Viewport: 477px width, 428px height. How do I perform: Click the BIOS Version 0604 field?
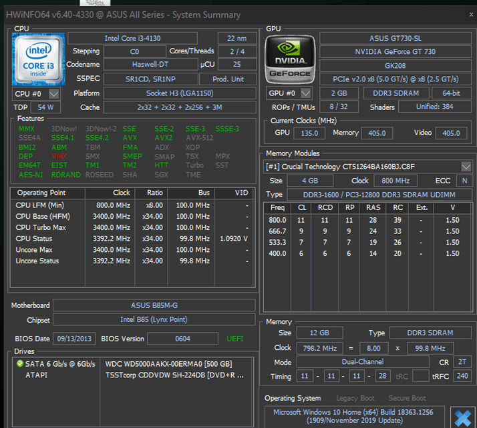[x=182, y=339]
